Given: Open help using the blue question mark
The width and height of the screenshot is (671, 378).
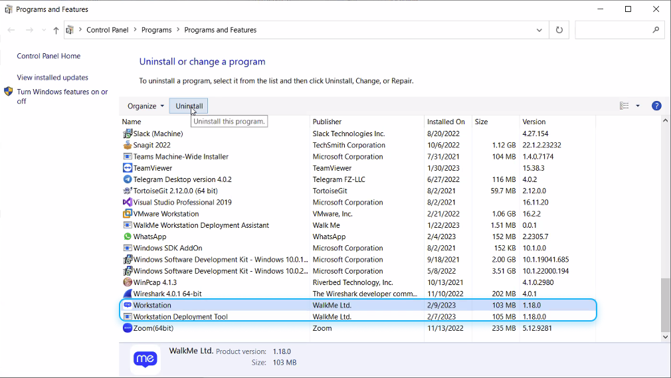Looking at the screenshot, I should click(x=656, y=106).
